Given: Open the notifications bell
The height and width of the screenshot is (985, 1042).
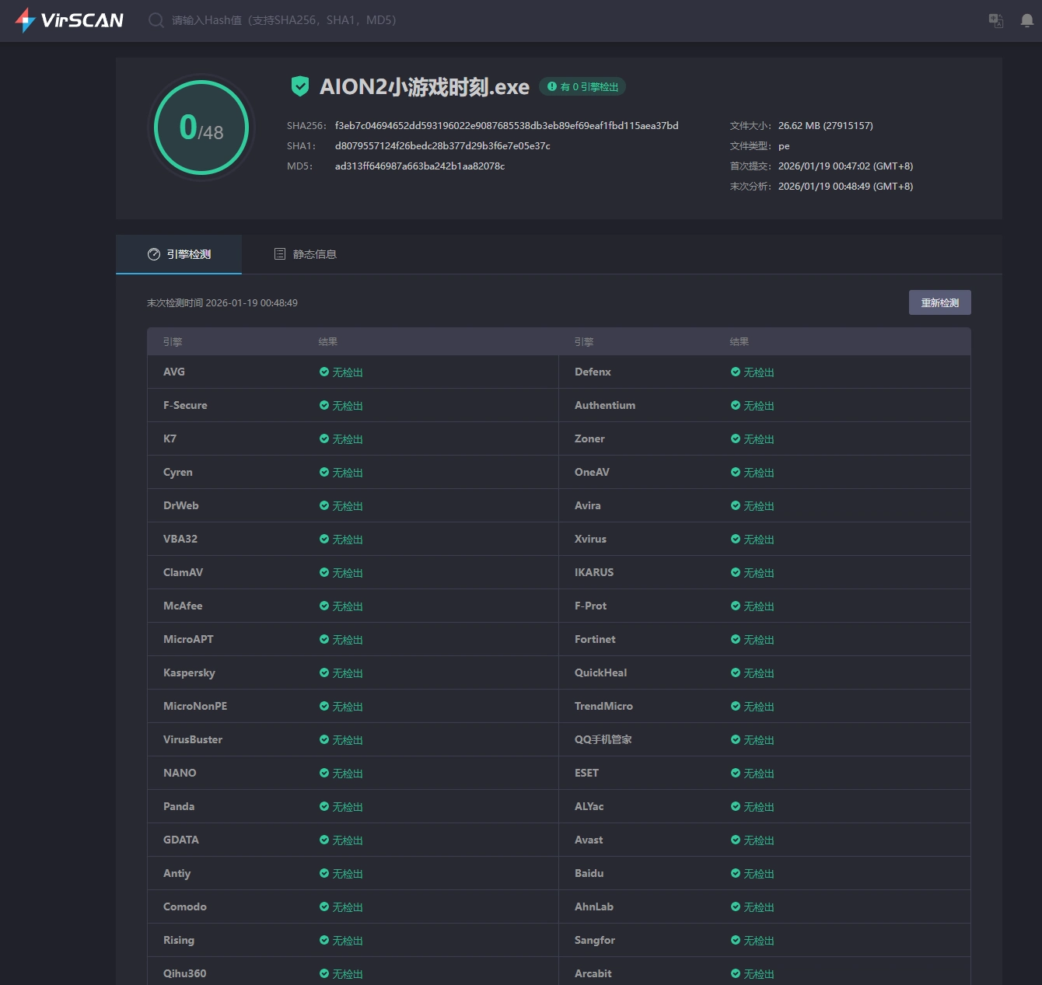Looking at the screenshot, I should pos(1026,20).
